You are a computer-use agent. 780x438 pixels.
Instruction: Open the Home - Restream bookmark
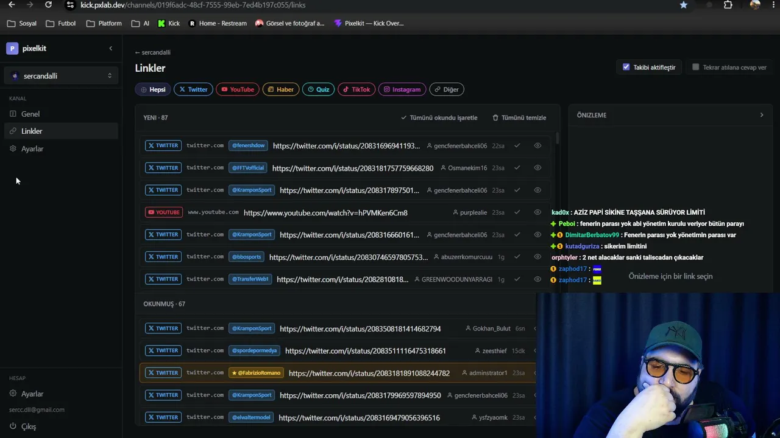click(218, 24)
